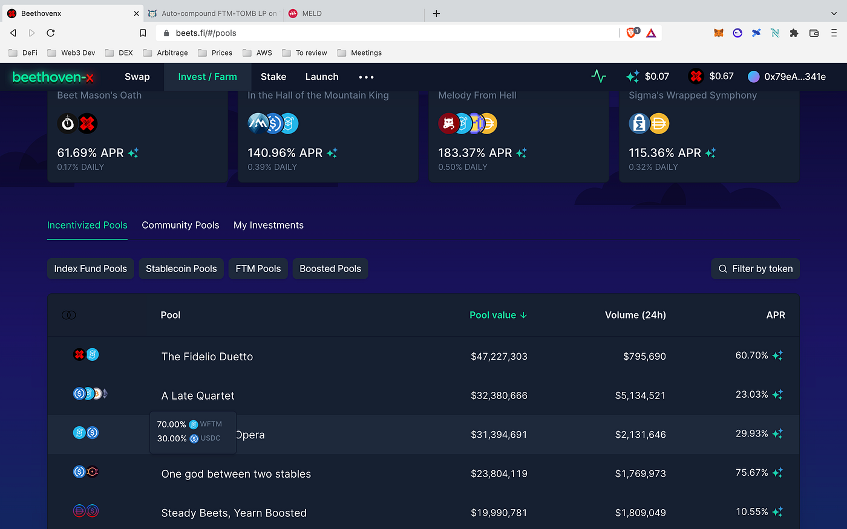Open the browser hamburger menu

click(834, 33)
